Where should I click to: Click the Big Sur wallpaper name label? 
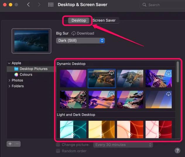62,33
